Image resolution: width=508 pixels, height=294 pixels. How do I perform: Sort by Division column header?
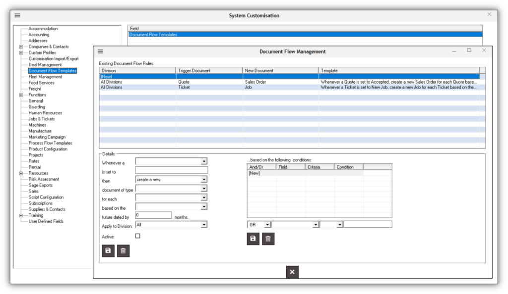(137, 70)
